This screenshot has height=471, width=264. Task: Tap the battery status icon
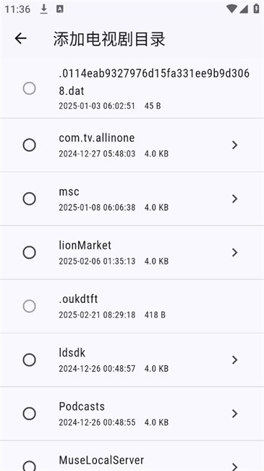256,9
